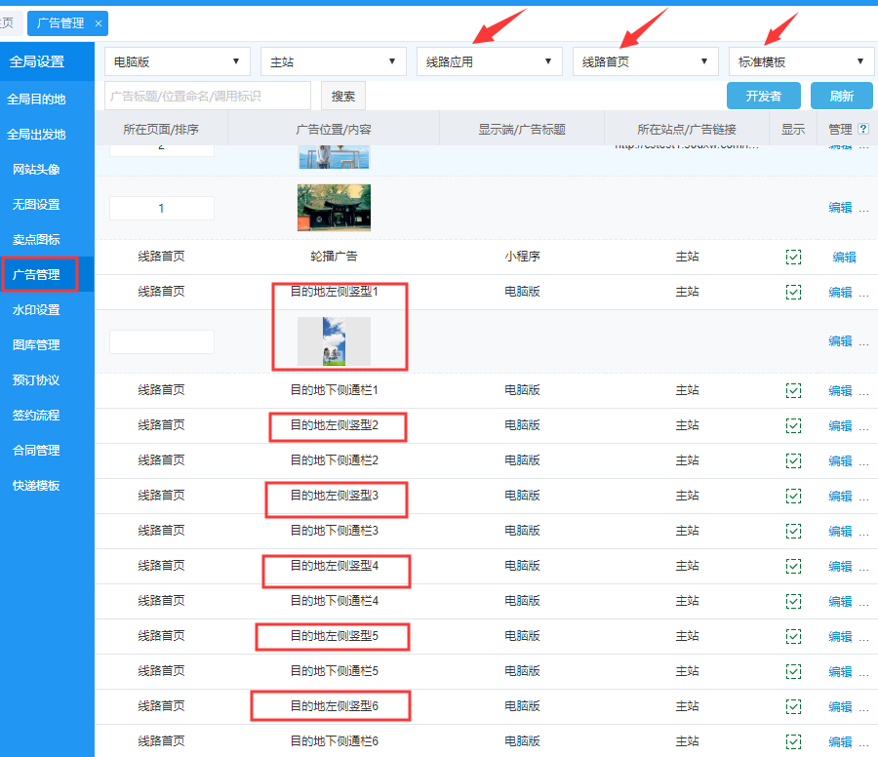The width and height of the screenshot is (878, 757).
Task: Toggle display checkbox for 目的地下侧通栏5 row
Action: [793, 671]
